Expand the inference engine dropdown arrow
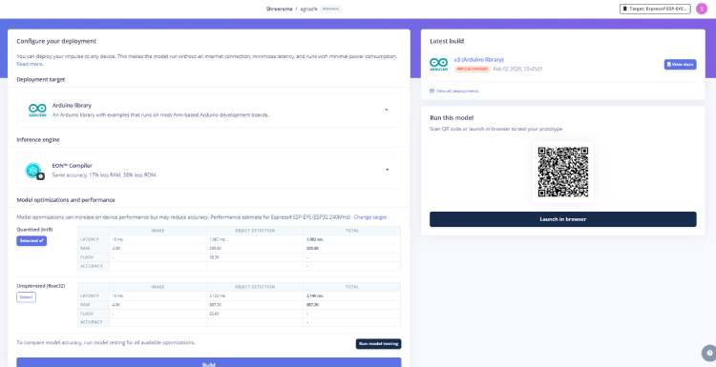The height and width of the screenshot is (367, 716). click(x=387, y=170)
